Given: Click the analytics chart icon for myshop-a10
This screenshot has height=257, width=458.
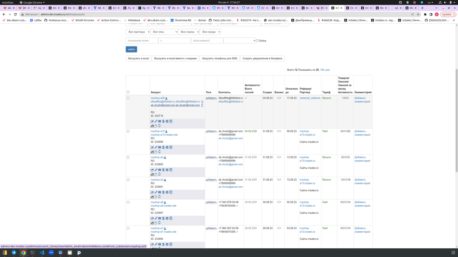Looking at the screenshot, I should click(152, 152).
